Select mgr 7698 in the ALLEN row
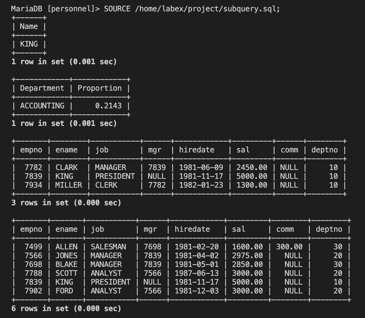 153,247
